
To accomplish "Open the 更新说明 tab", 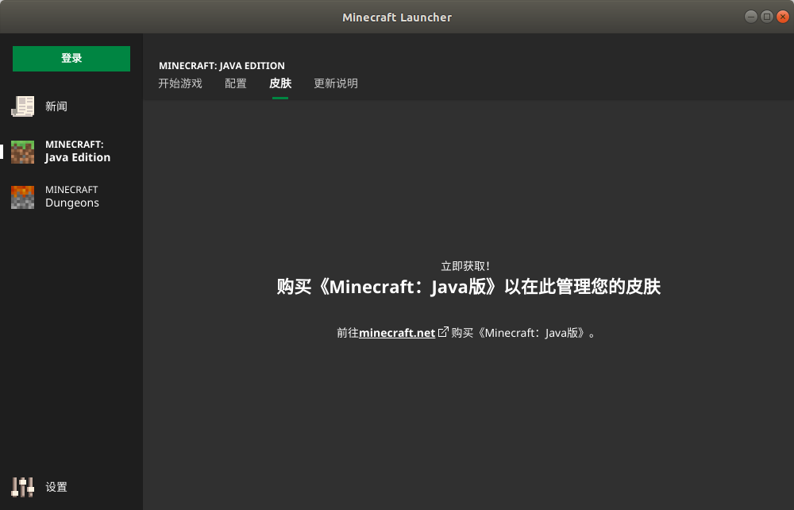I will click(336, 83).
